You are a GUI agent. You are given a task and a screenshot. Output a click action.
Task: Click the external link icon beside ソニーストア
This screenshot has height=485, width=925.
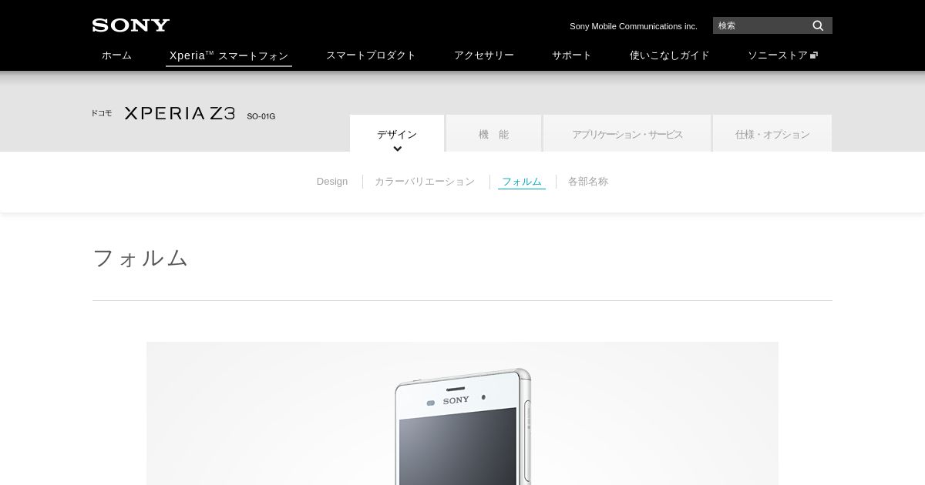814,55
